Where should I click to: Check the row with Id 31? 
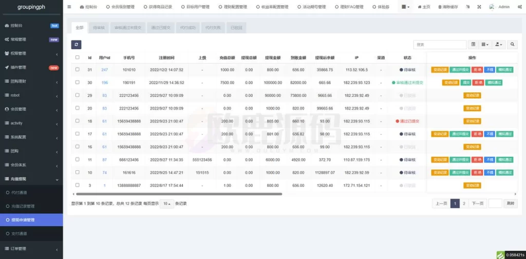click(x=78, y=69)
